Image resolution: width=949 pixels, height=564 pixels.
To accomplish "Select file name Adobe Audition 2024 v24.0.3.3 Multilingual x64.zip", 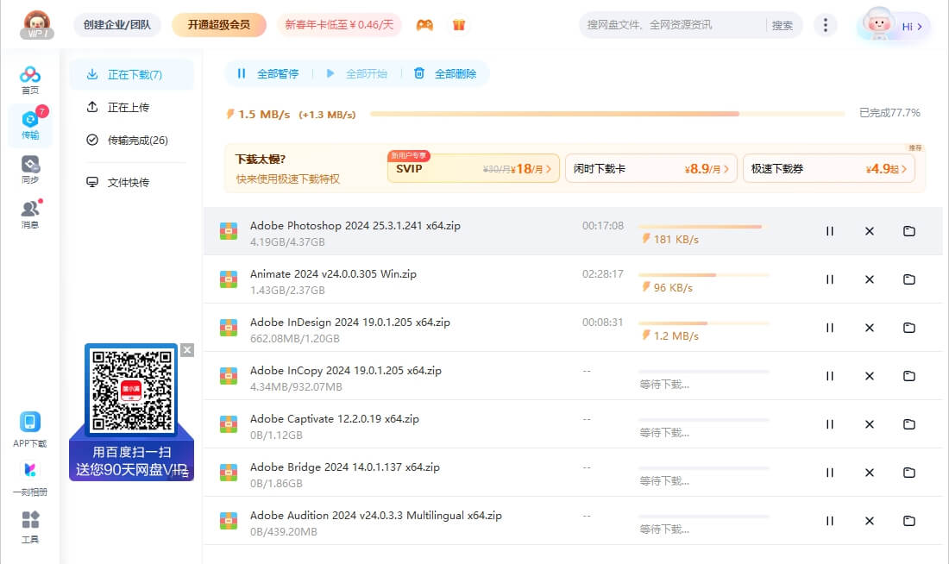I will [376, 516].
